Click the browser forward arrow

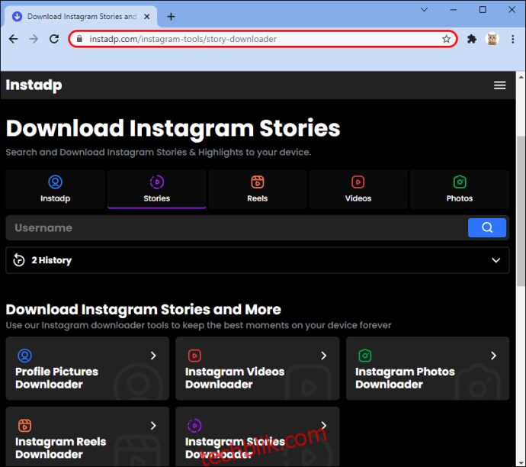coord(34,39)
